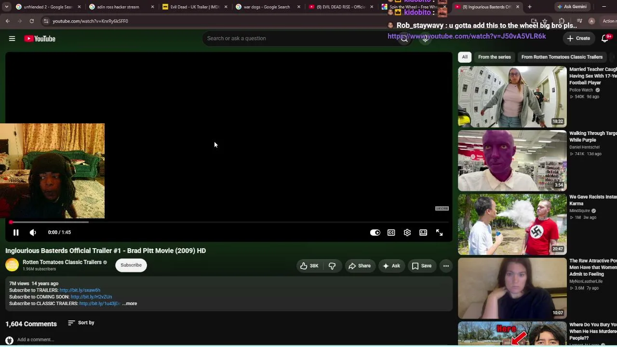Open the Police Watch locker-room video thumbnail
The image size is (617, 347).
coord(512,97)
